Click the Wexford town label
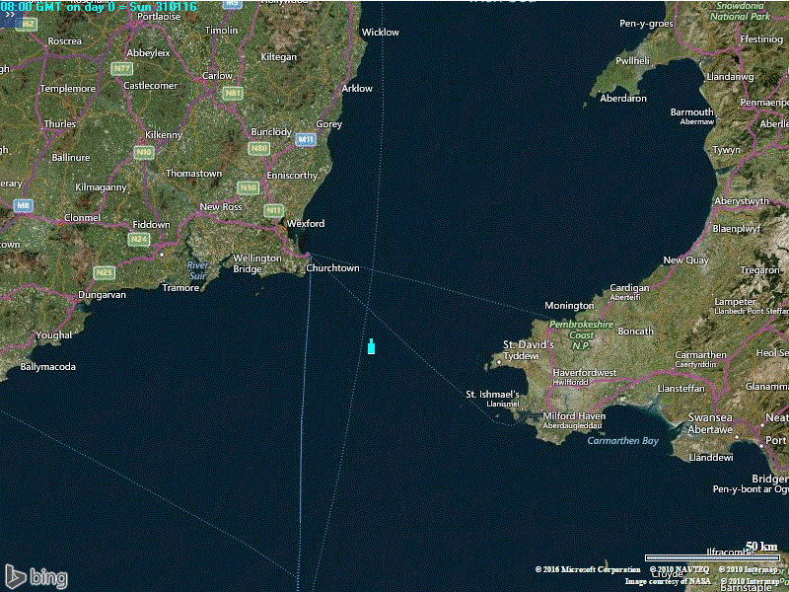789x592 pixels. [x=305, y=224]
